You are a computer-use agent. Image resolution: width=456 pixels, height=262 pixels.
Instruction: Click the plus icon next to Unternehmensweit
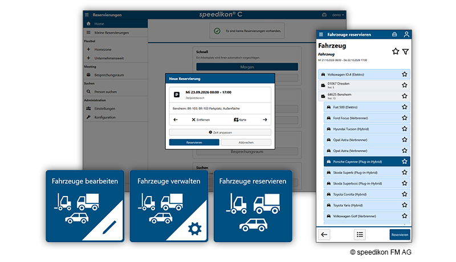tap(88, 58)
